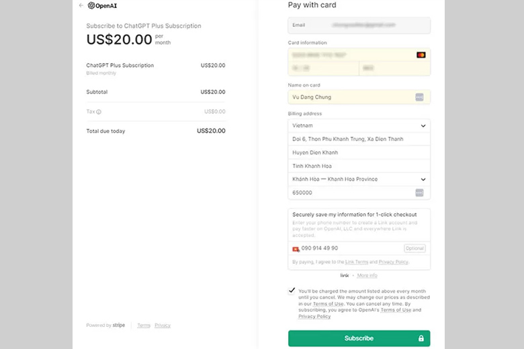The image size is (524, 349).
Task: Open Privacy link in the page footer
Action: coord(163,326)
